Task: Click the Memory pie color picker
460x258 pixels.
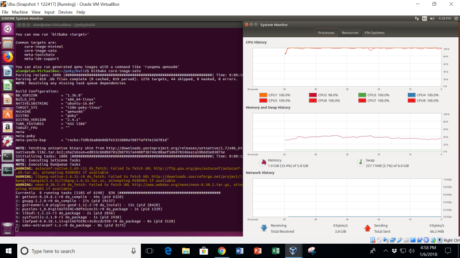Action: 263,163
